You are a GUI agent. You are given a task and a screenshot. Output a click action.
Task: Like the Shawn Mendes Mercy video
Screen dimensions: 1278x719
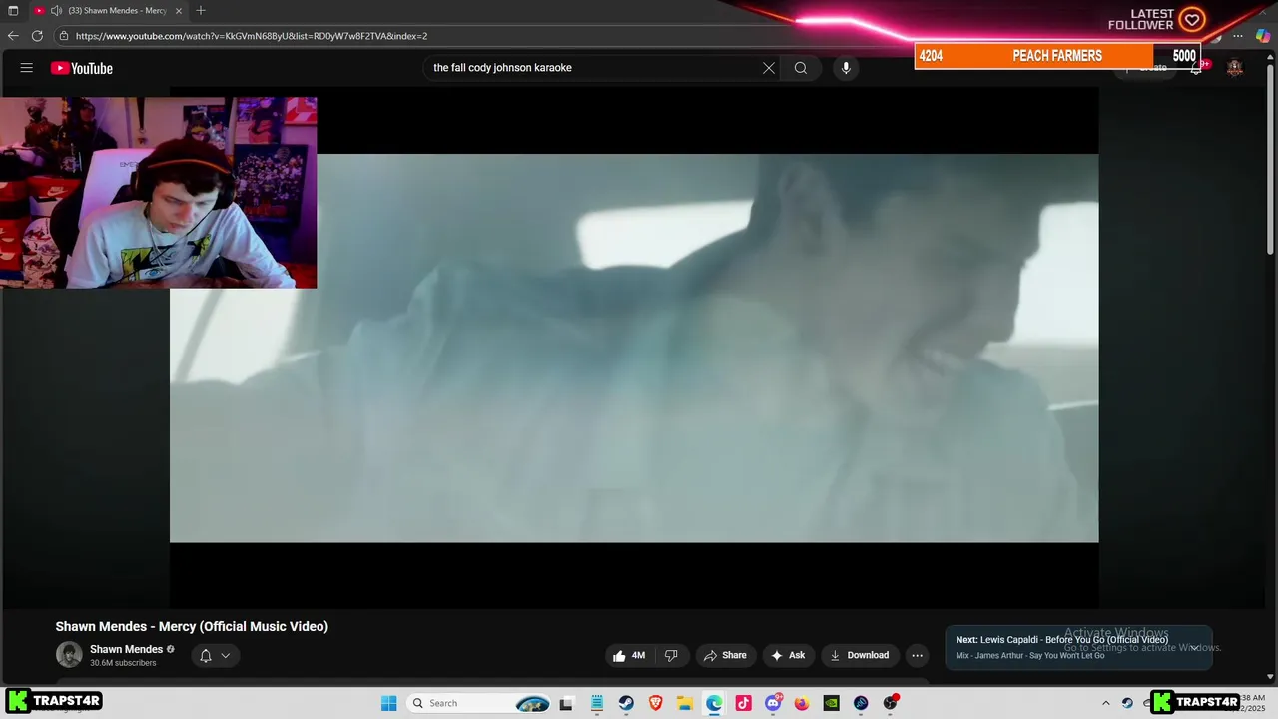[631, 656]
